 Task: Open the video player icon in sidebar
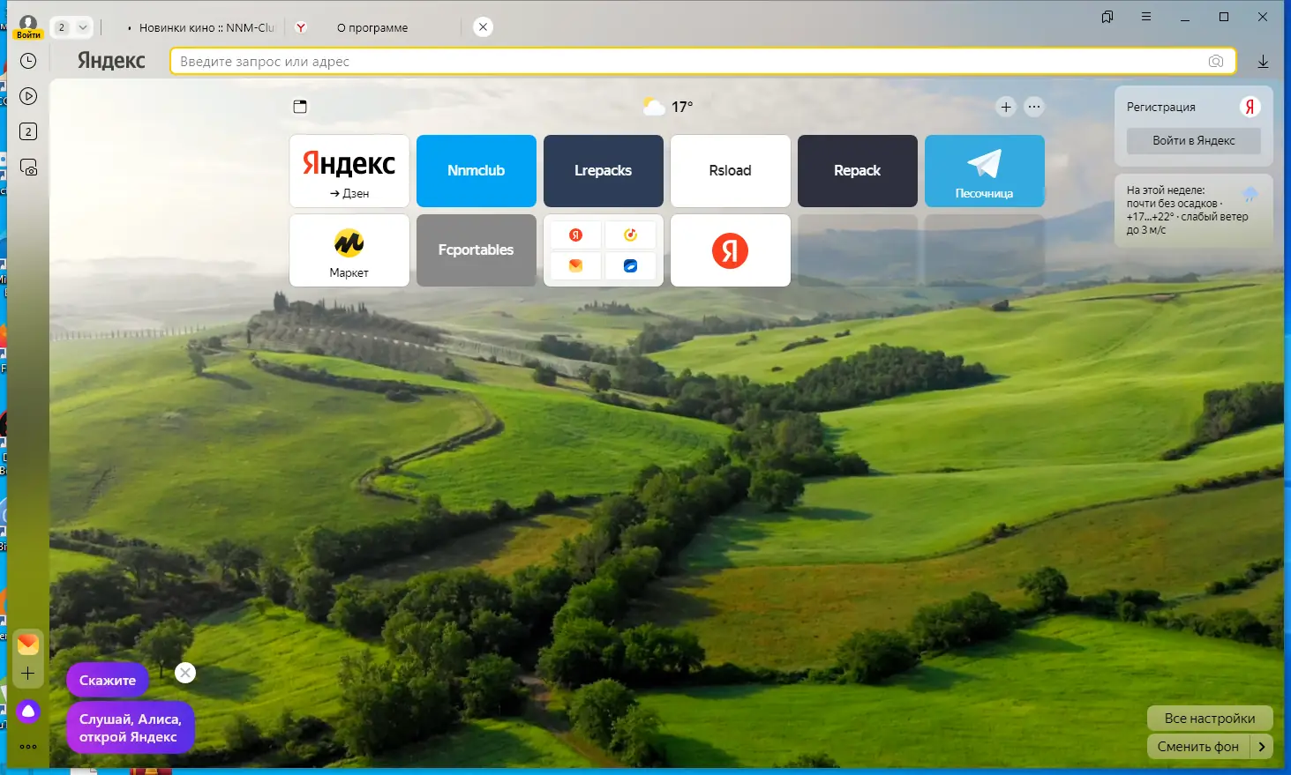28,96
